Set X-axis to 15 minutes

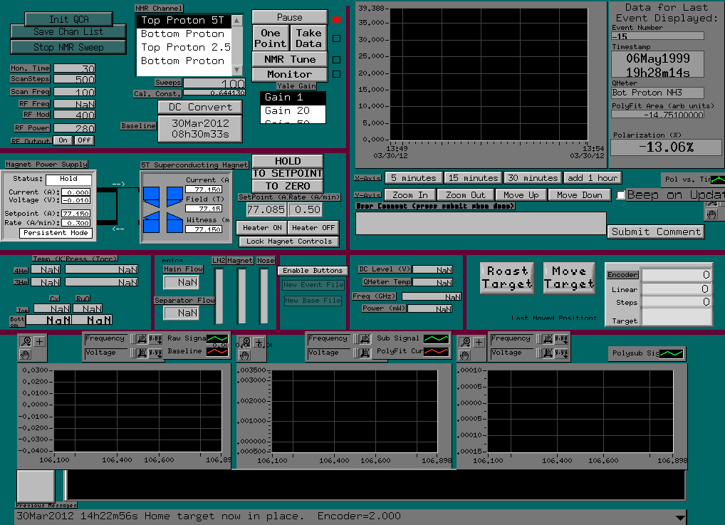tap(473, 178)
